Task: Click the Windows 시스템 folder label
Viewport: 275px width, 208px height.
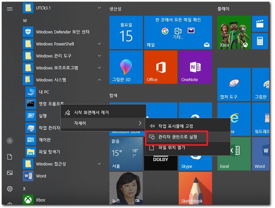Action: 51,80
